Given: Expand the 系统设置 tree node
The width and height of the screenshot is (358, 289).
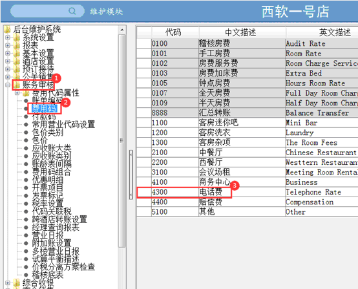Looking at the screenshot, I should pos(8,37).
